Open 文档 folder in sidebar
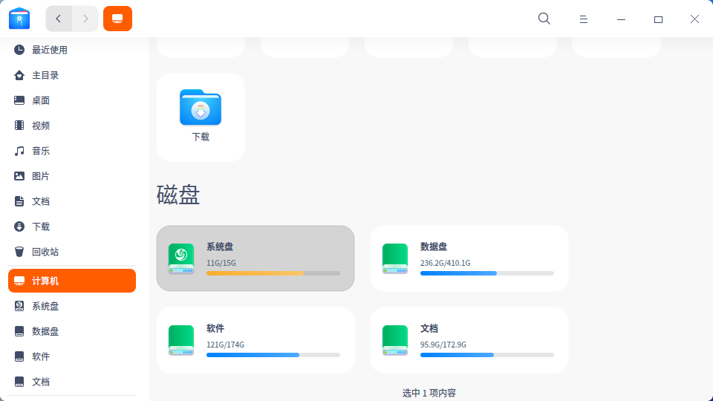The height and width of the screenshot is (401, 713). pos(72,201)
